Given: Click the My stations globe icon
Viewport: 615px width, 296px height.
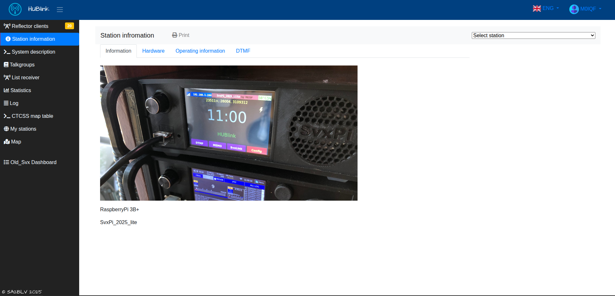Looking at the screenshot, I should (x=6, y=129).
